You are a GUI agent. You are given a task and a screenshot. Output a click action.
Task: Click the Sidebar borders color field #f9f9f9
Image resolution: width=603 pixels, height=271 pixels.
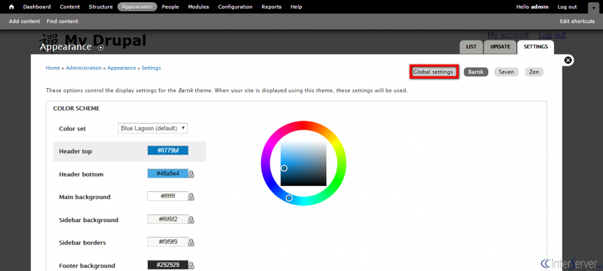tap(168, 242)
